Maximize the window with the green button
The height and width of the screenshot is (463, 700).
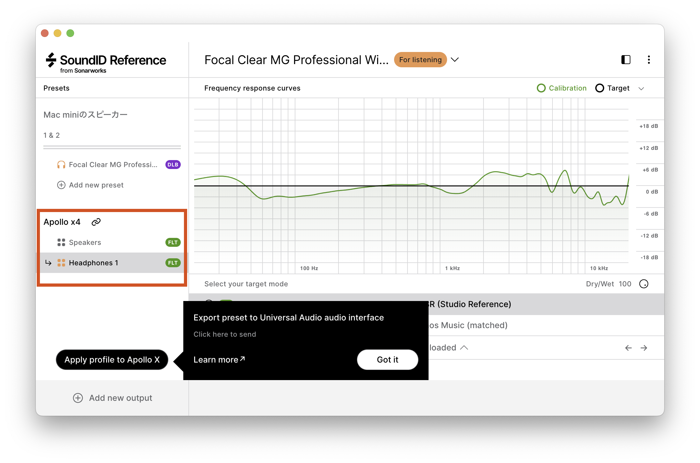[70, 33]
